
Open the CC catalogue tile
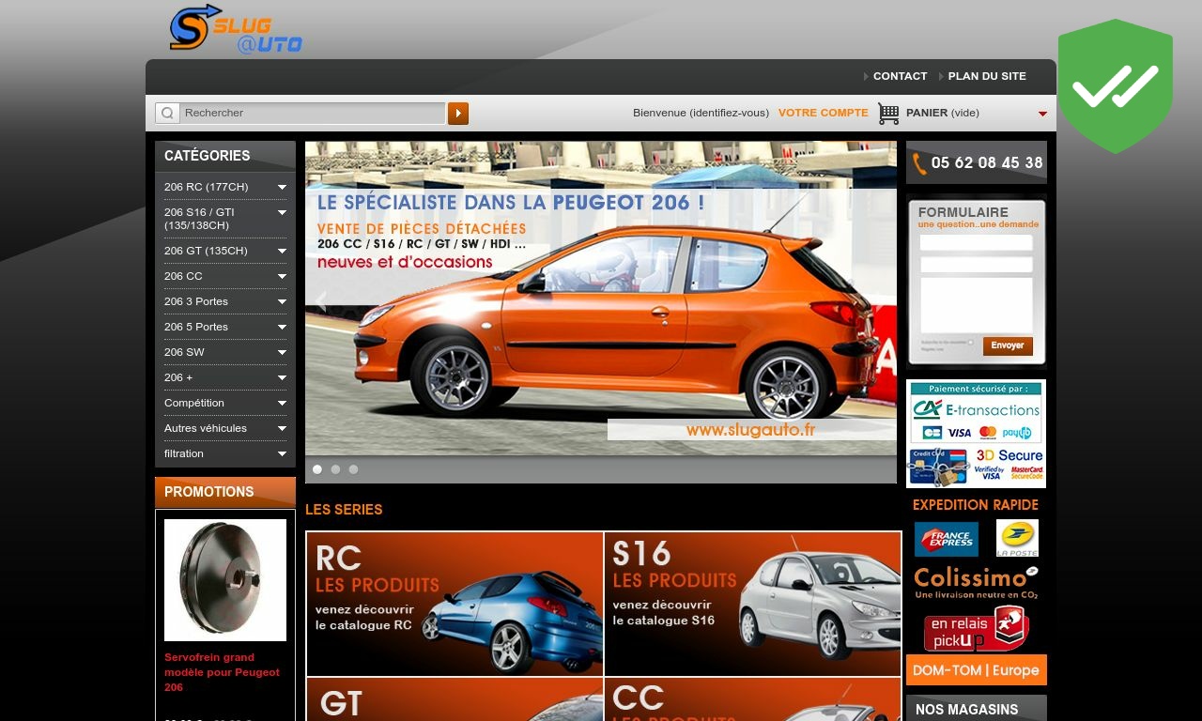pyautogui.click(x=752, y=699)
